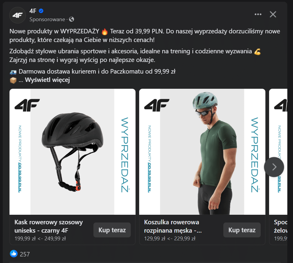Click Kup teraz on the cycling jersey card

click(x=242, y=230)
